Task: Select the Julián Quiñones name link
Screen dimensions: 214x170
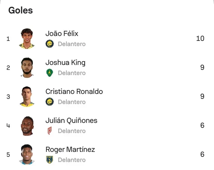Action: coord(71,121)
